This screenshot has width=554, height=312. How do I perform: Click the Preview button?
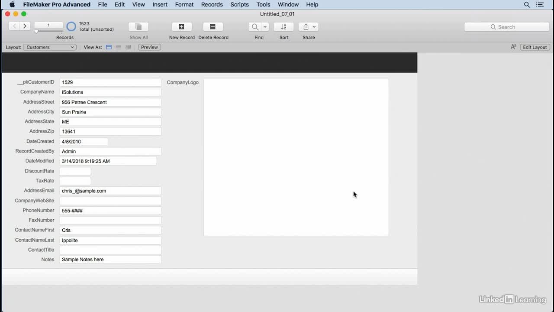149,47
